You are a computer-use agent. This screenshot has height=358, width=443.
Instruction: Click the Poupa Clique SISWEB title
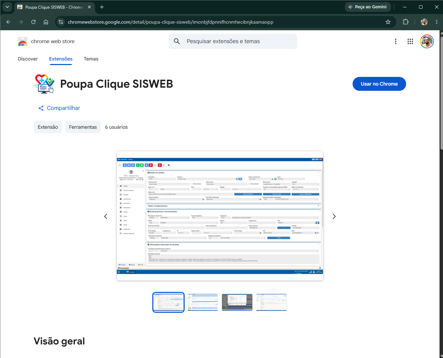pos(116,84)
